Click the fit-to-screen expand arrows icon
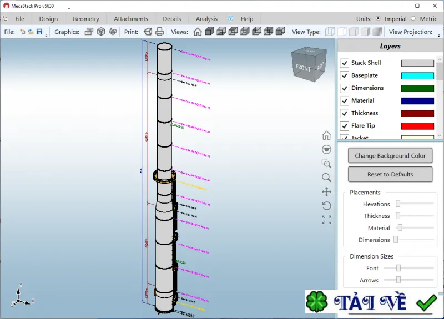 [326, 220]
